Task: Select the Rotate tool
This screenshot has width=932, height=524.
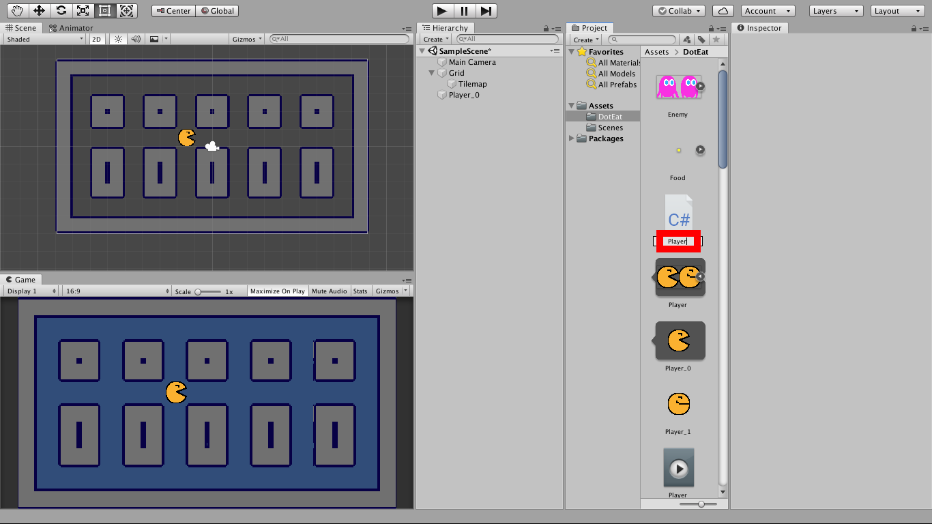Action: (x=61, y=11)
